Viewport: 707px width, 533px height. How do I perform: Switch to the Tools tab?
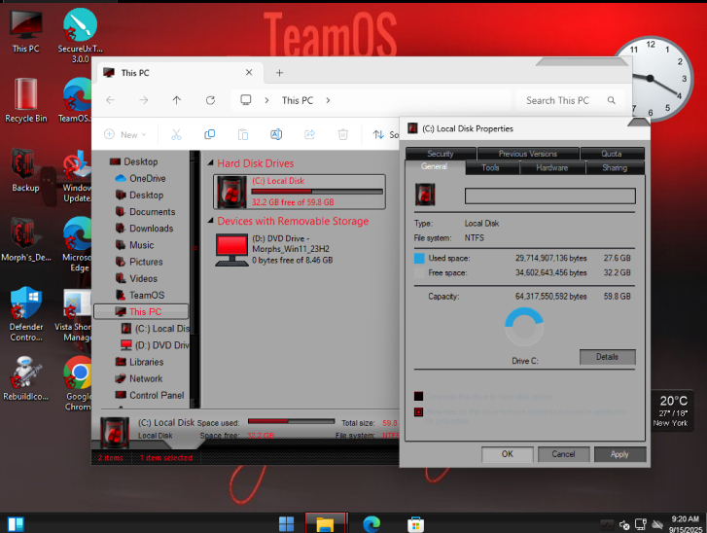[x=490, y=167]
